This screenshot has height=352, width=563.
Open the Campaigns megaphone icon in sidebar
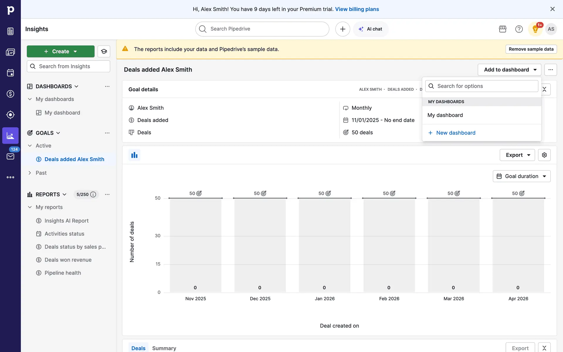[10, 115]
